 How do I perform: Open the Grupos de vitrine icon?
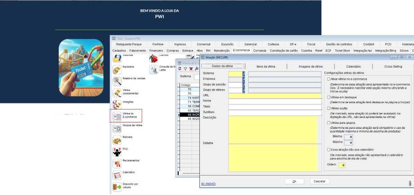(x=117, y=128)
